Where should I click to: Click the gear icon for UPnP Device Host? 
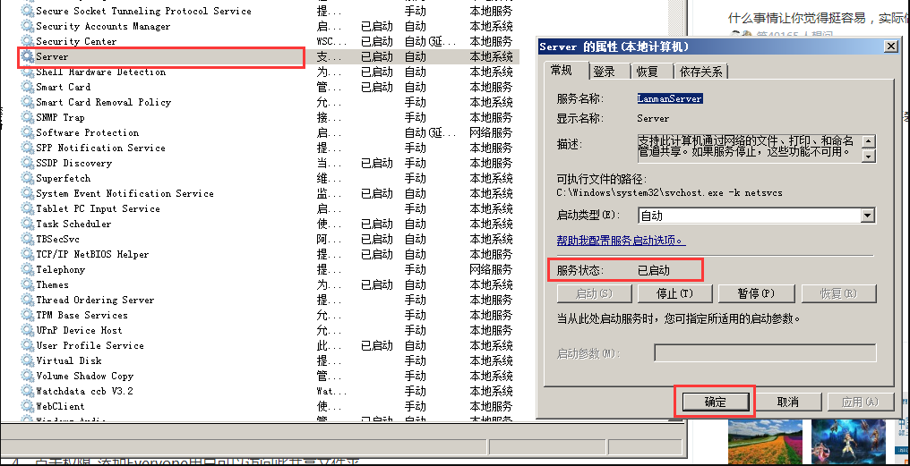pyautogui.click(x=27, y=330)
